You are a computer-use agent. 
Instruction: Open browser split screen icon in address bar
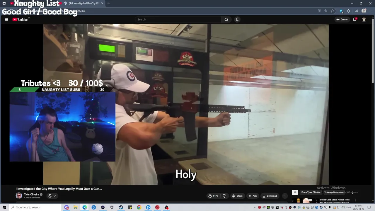(x=319, y=11)
